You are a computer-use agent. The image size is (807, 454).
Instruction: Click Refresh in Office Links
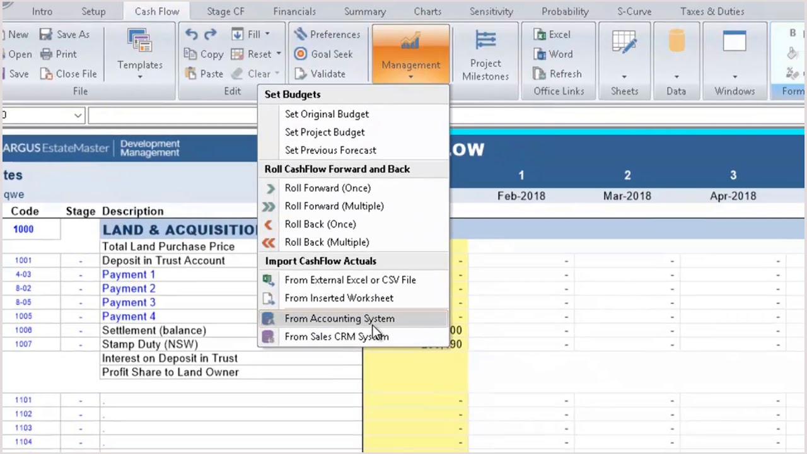(x=557, y=74)
